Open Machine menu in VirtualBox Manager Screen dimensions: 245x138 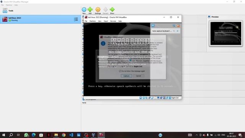tap(9, 5)
